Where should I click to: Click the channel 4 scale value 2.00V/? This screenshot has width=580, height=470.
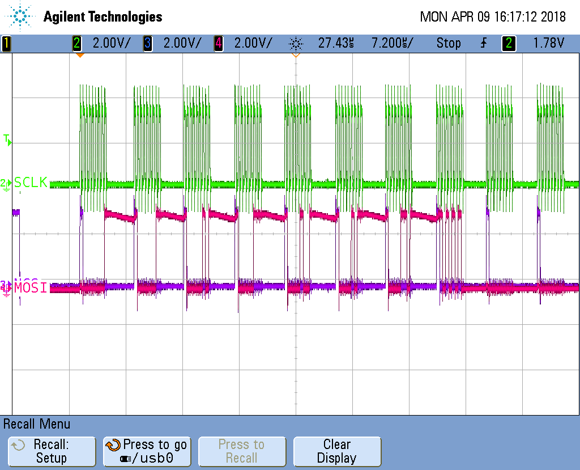pos(253,43)
